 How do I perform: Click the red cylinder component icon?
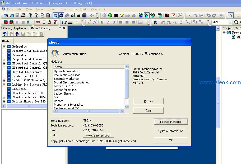38,22
